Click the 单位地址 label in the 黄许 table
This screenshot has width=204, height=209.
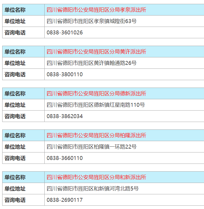(x=15, y=63)
